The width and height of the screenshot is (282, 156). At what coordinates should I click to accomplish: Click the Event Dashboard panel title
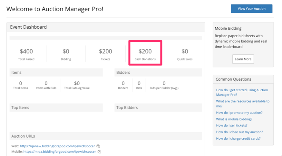click(x=28, y=27)
